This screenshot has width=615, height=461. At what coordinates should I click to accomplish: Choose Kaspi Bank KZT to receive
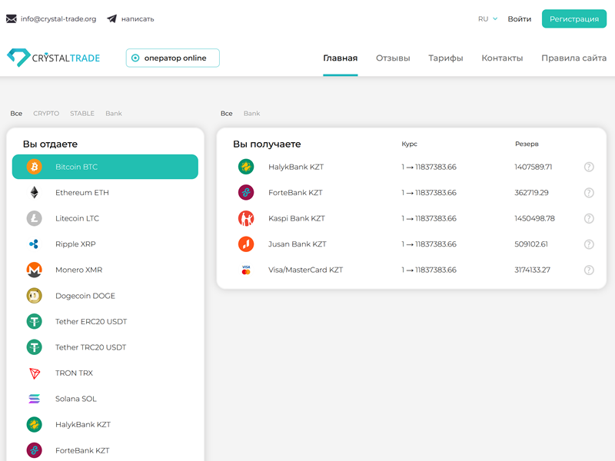coord(411,218)
